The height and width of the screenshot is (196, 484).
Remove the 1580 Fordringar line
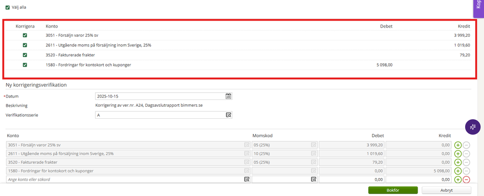tap(467, 171)
